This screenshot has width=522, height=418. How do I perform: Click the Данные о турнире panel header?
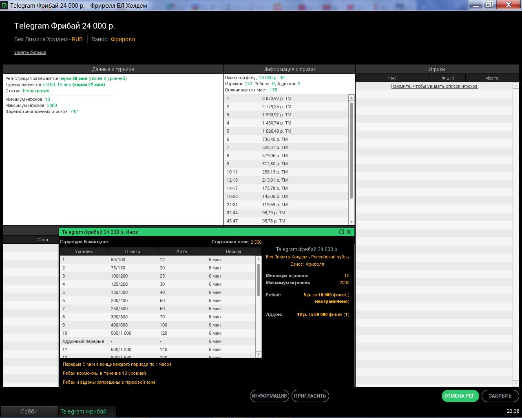click(113, 69)
